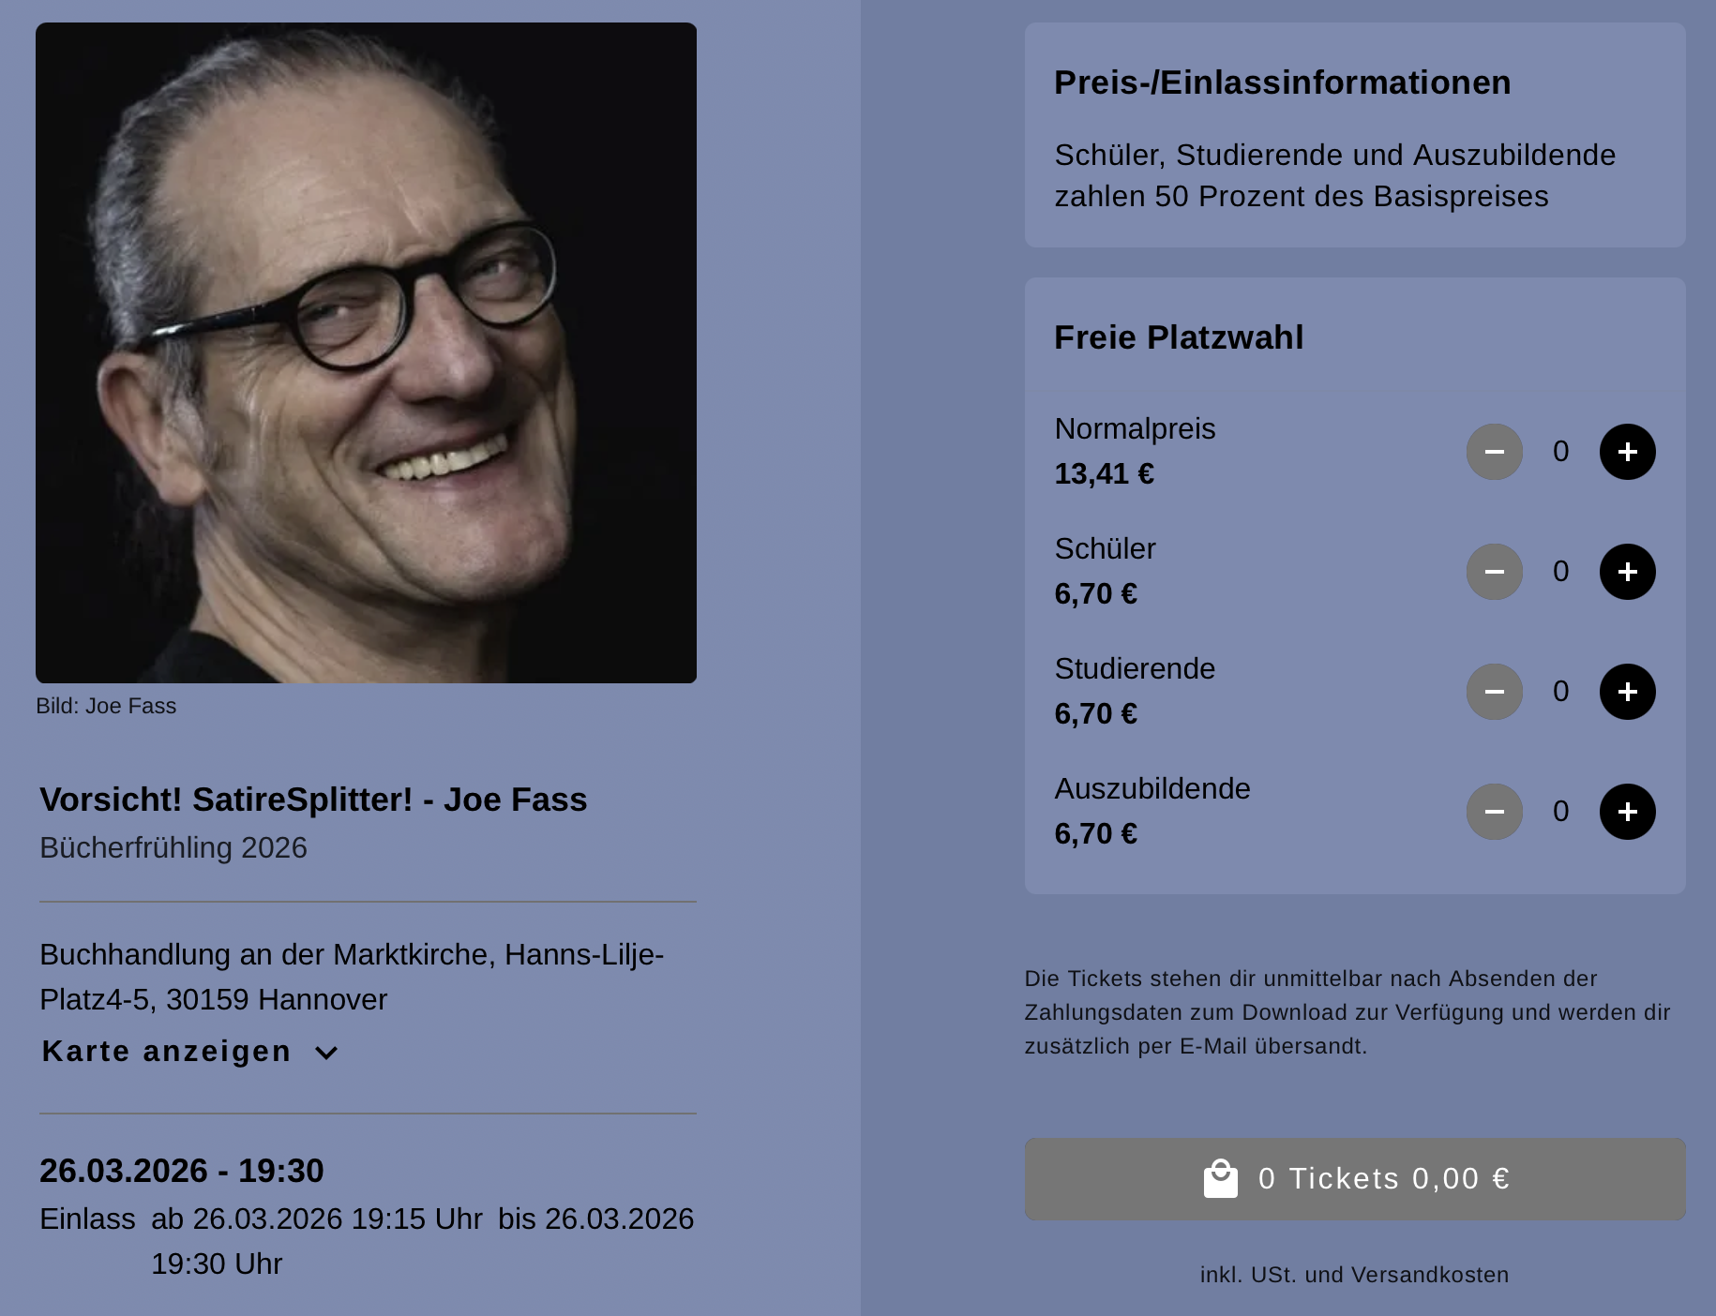The width and height of the screenshot is (1716, 1316).
Task: Click the Schüler quantity number field
Action: pyautogui.click(x=1560, y=572)
